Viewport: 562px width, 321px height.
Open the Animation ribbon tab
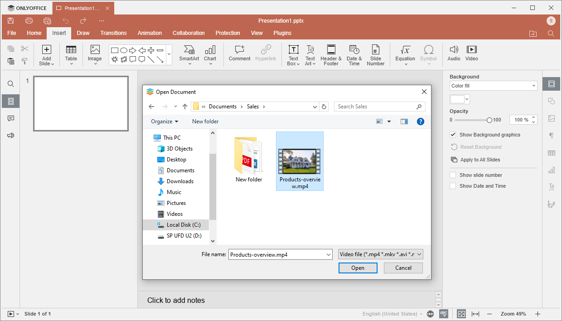coord(150,33)
